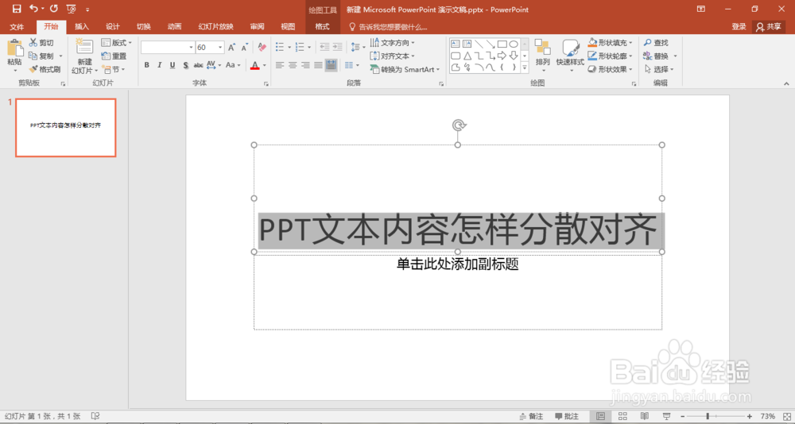The height and width of the screenshot is (424, 795).
Task: Select the right arrow shape in gallery
Action: [x=502, y=56]
